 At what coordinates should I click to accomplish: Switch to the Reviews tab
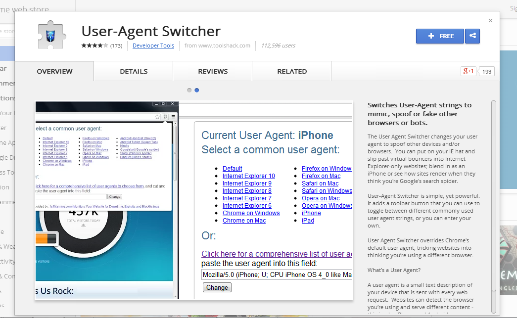pos(212,71)
